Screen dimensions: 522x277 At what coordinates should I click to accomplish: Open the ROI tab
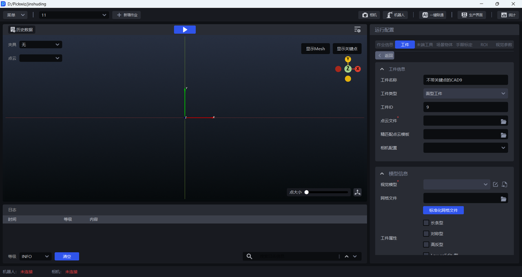click(x=484, y=45)
